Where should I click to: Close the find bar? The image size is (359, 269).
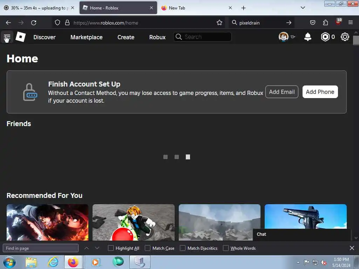click(352, 248)
